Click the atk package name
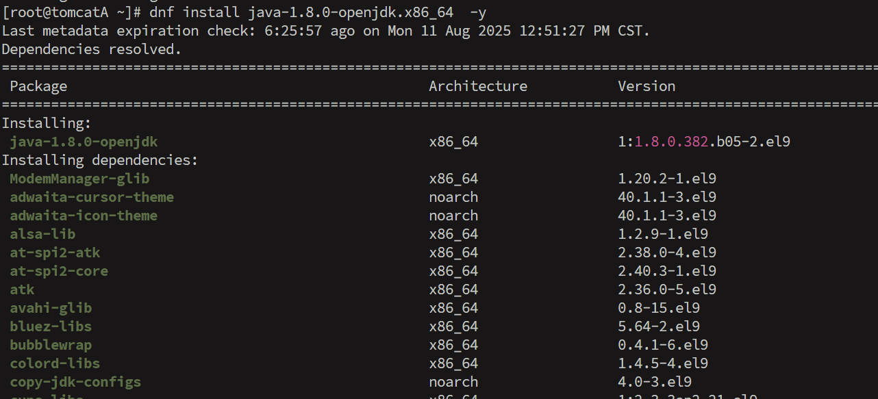The height and width of the screenshot is (399, 878). [22, 289]
